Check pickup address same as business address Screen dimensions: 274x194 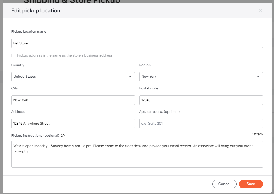click(x=13, y=55)
